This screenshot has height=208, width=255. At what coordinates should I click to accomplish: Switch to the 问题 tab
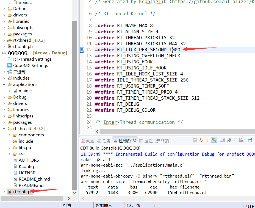click(x=88, y=141)
